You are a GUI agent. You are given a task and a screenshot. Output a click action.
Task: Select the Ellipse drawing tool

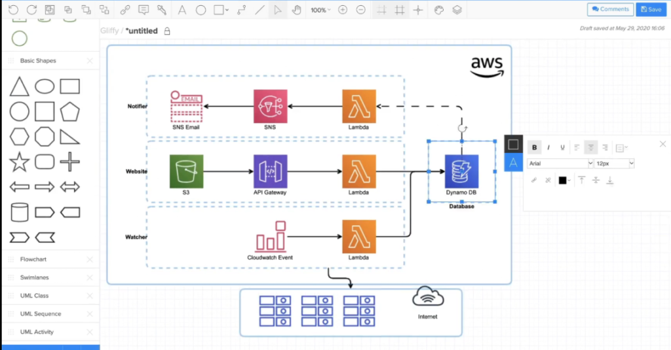[x=201, y=10]
